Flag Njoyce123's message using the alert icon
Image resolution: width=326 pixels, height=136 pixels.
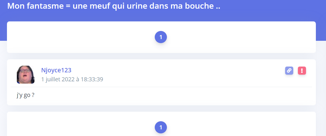tap(302, 71)
